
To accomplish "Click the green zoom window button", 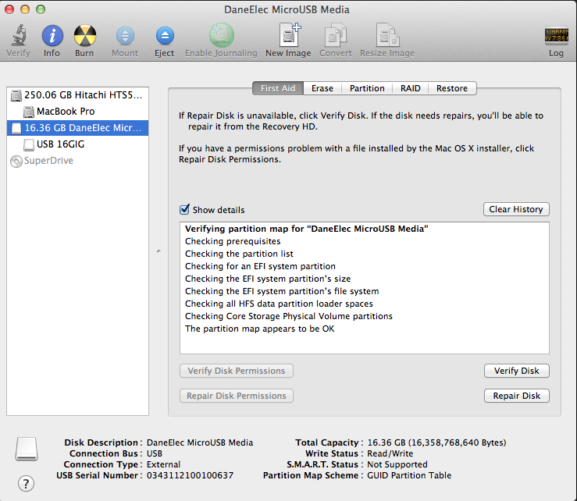I will coord(41,9).
